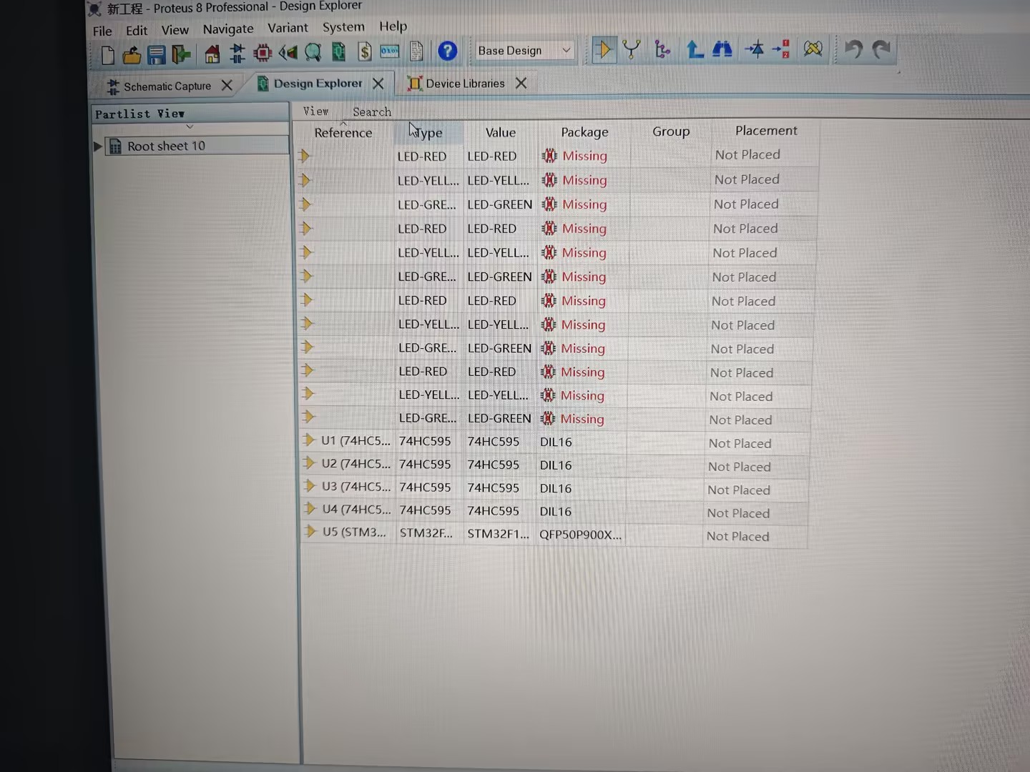Click the arrow icon beside U1 row

pyautogui.click(x=309, y=440)
